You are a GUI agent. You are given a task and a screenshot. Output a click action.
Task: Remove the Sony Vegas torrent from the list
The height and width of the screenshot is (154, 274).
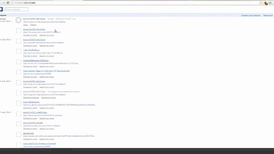pyautogui.click(x=47, y=77)
